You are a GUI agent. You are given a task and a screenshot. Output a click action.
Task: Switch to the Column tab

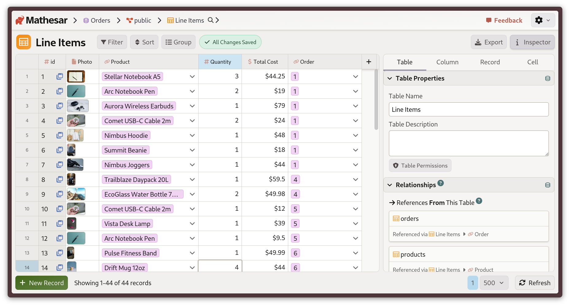tap(447, 62)
